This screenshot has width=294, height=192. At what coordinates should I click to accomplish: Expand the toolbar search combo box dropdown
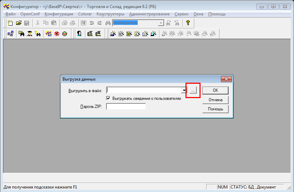click(161, 23)
